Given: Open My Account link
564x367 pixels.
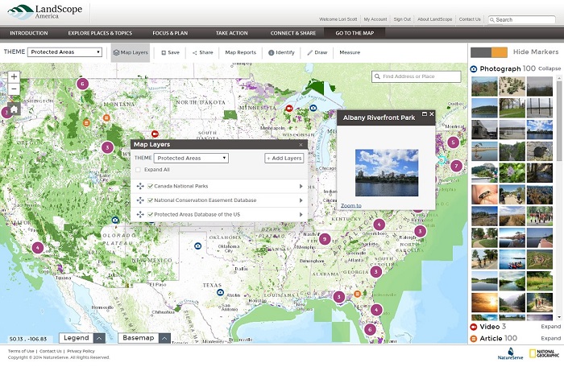Looking at the screenshot, I should point(375,19).
